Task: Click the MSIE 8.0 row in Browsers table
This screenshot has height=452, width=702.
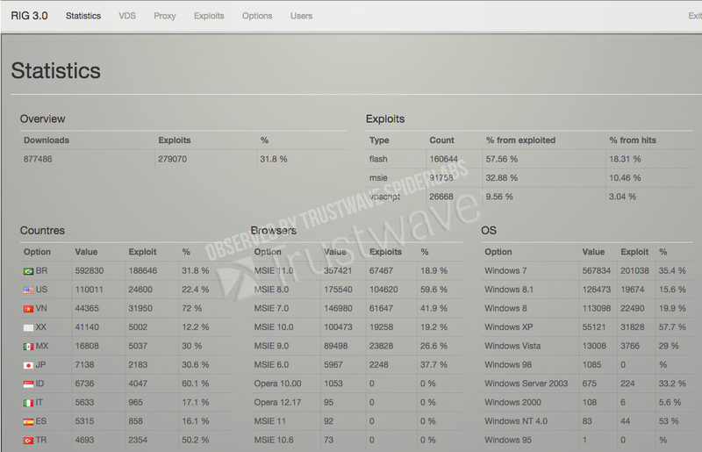Action: [x=271, y=289]
